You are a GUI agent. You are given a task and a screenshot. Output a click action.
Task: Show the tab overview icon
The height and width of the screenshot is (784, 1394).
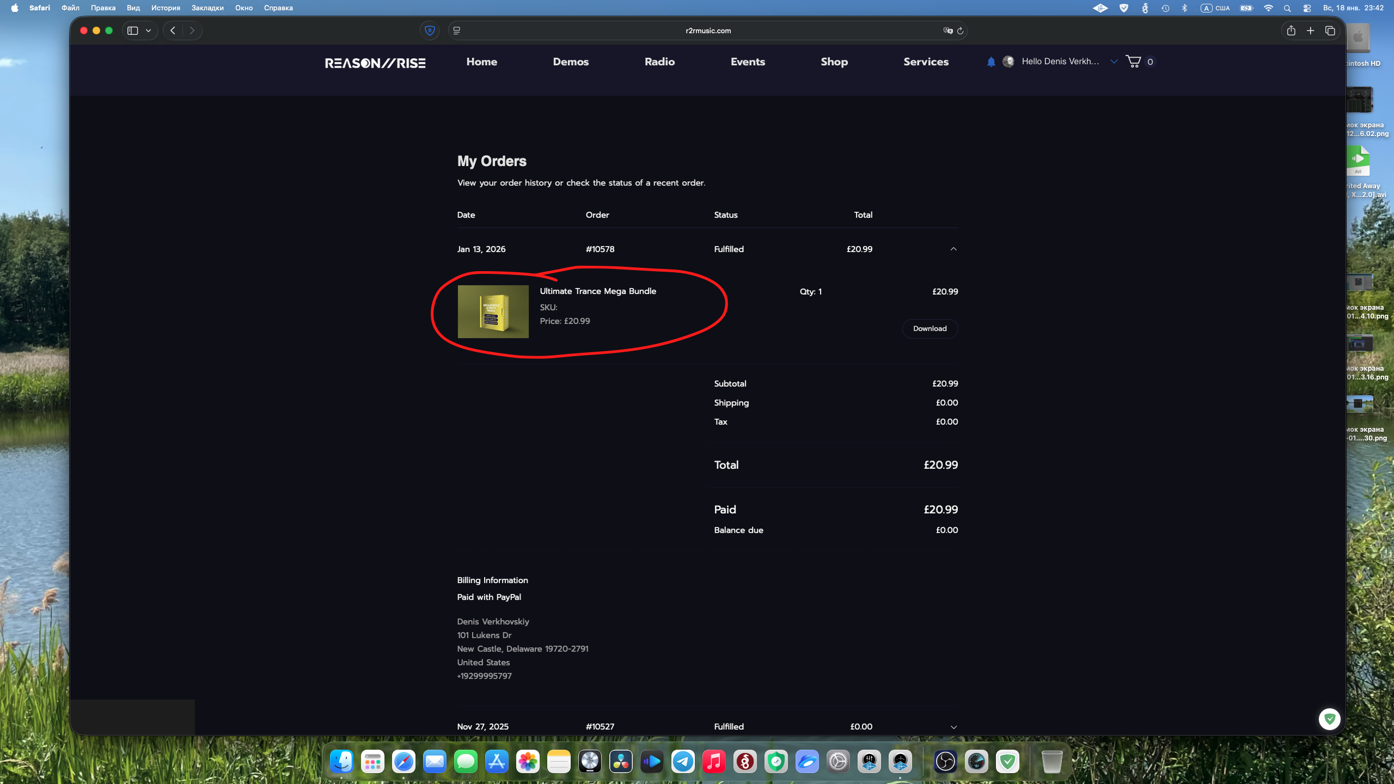(x=1330, y=31)
